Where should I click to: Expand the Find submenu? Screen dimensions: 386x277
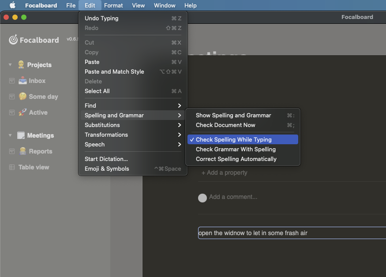pos(133,105)
